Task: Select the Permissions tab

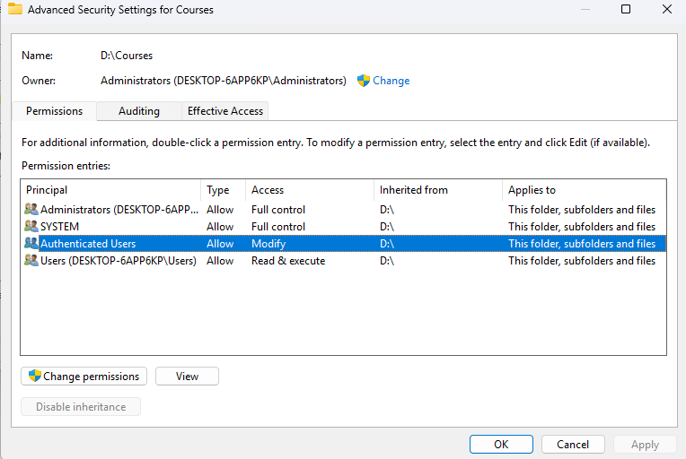Action: [x=54, y=111]
